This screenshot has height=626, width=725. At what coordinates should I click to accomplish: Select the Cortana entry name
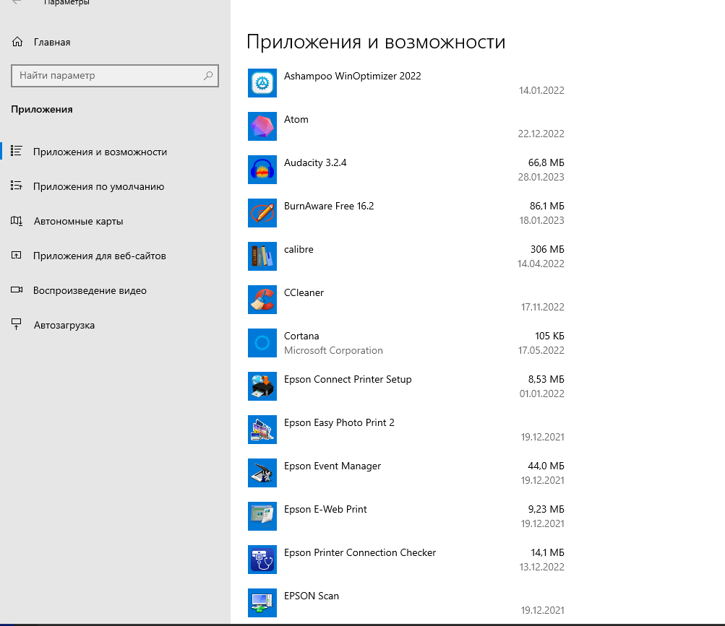point(301,336)
